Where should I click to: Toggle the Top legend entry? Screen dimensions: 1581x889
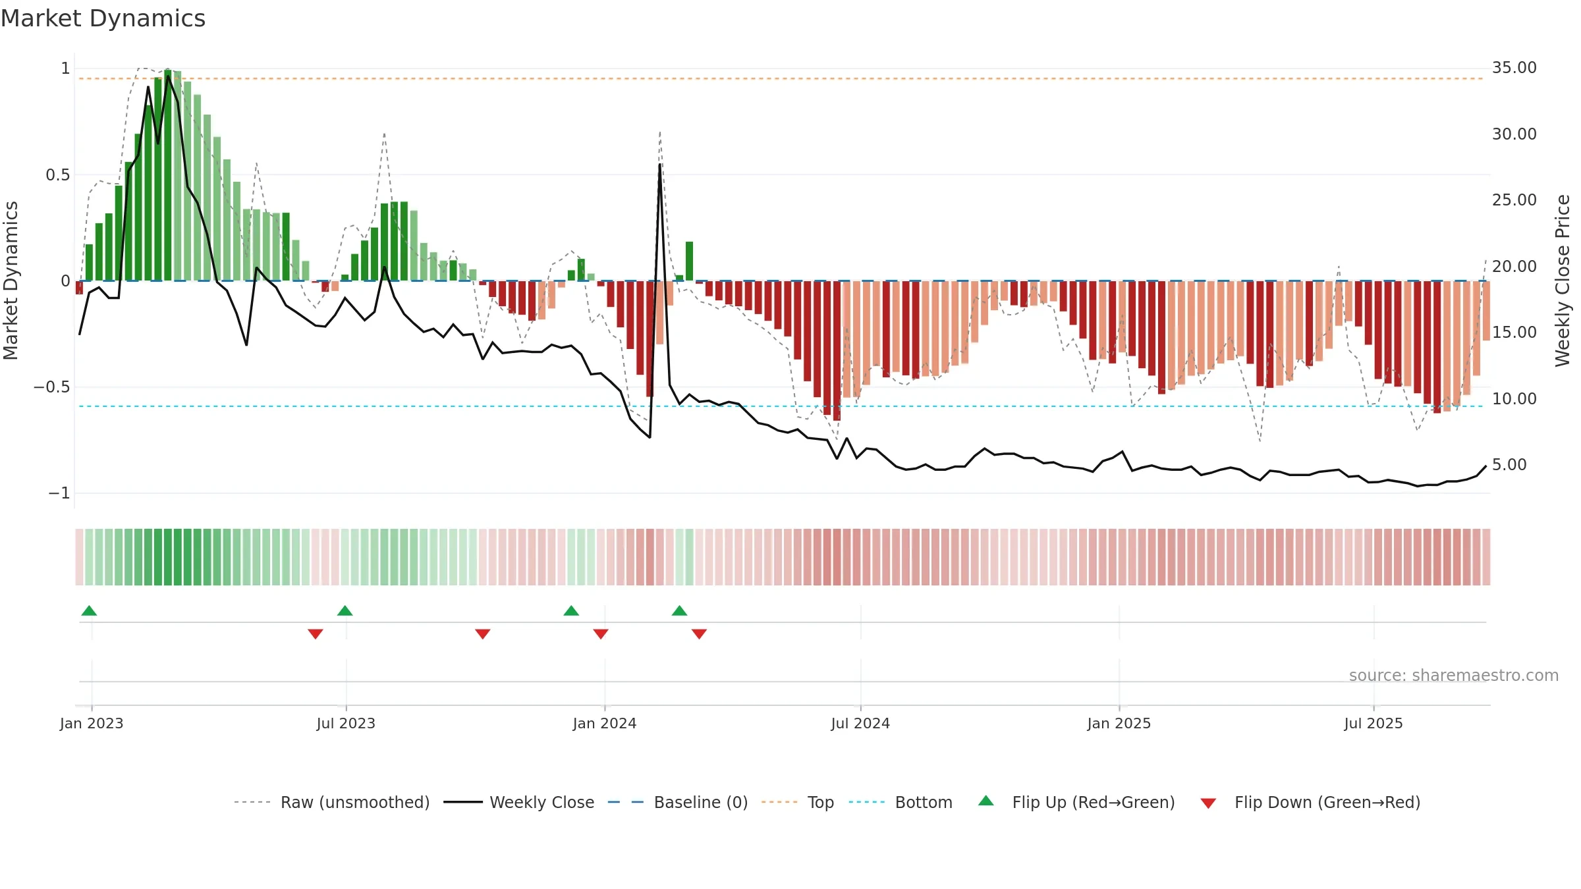pyautogui.click(x=797, y=802)
